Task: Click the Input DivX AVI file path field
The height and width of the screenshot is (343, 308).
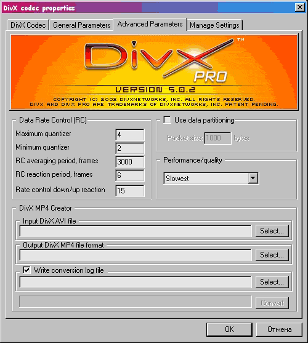Action: click(x=136, y=231)
